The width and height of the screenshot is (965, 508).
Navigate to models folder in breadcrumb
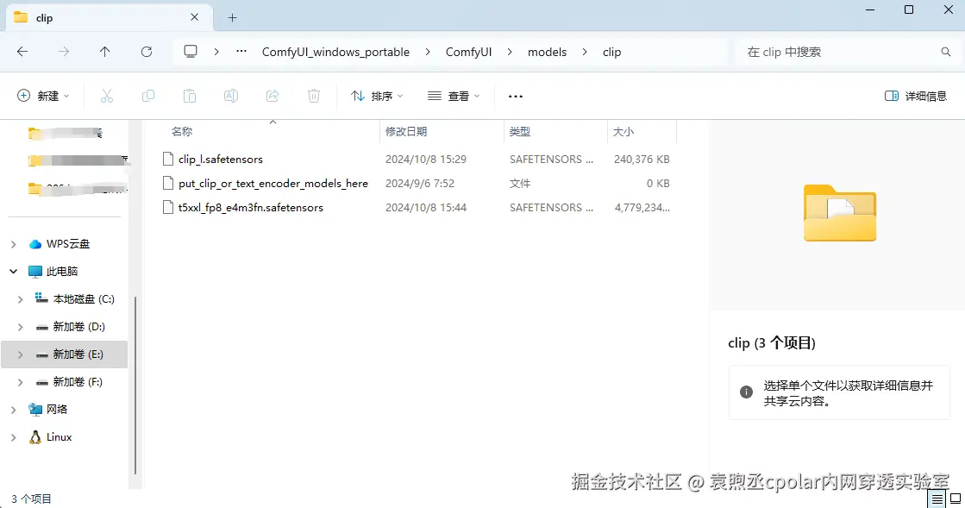tap(547, 52)
